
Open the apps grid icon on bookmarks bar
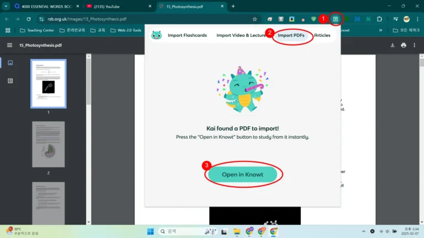8,30
